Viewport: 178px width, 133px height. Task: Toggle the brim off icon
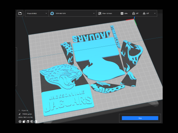(x=144, y=13)
